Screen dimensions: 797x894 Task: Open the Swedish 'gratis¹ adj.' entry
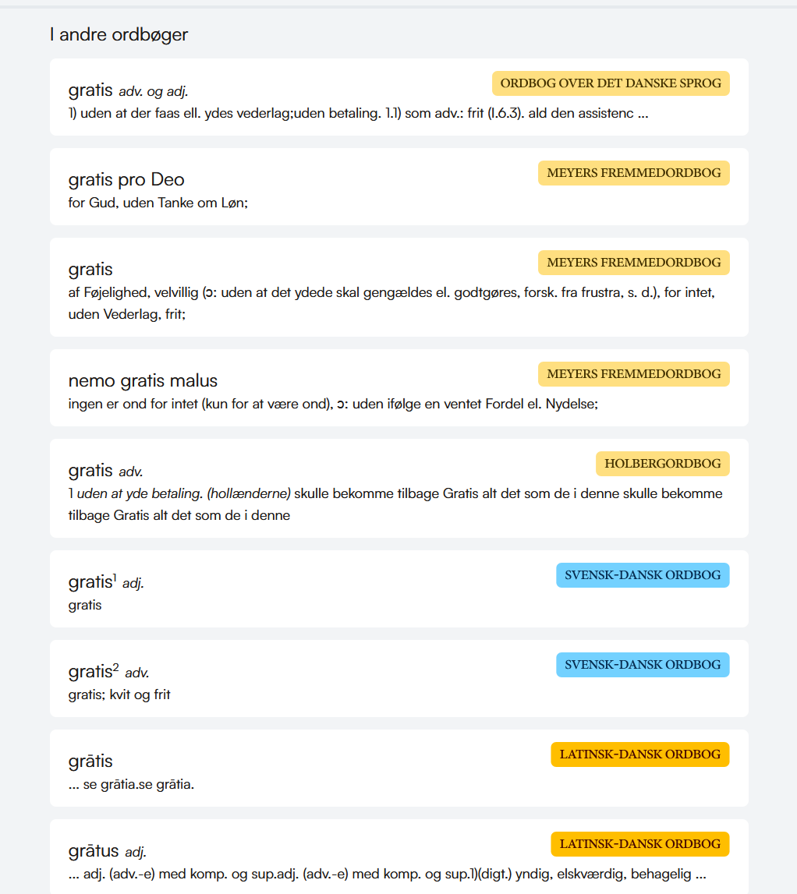pyautogui.click(x=398, y=589)
